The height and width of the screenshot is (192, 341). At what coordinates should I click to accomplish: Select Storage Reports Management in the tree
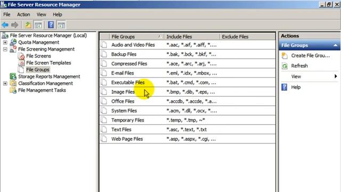pyautogui.click(x=49, y=76)
